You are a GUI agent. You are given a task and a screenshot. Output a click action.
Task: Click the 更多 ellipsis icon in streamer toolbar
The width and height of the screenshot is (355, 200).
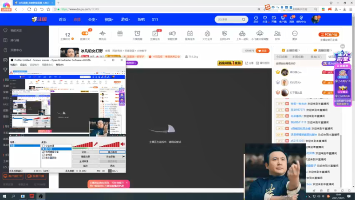point(295,34)
